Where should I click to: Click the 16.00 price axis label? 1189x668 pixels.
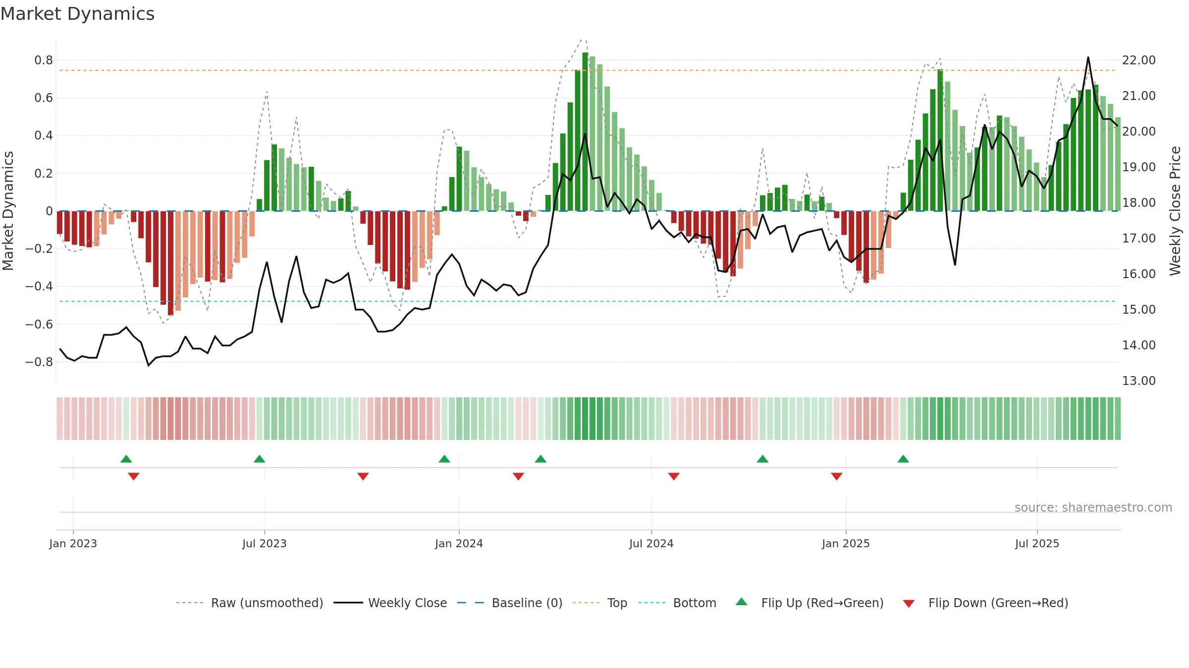click(1139, 274)
